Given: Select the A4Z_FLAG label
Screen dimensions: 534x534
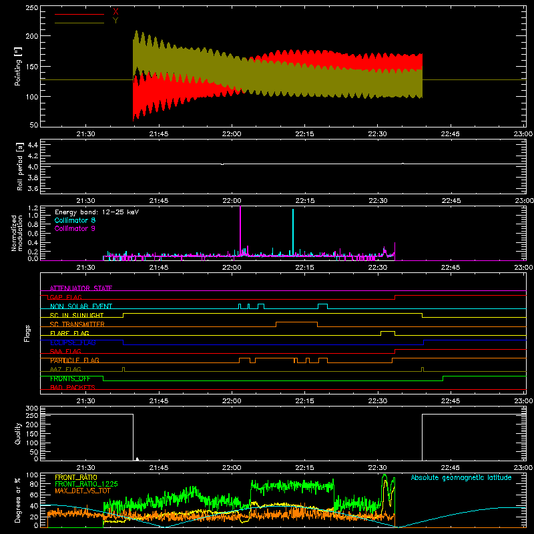Looking at the screenshot, I should pos(65,369).
